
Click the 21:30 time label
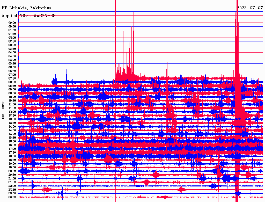coord(12,182)
